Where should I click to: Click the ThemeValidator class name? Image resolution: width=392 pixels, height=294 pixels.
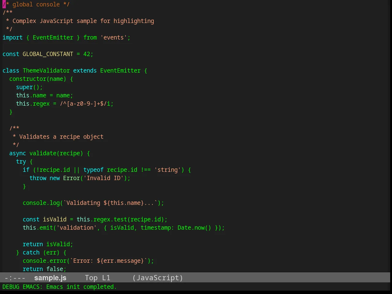tap(46, 70)
